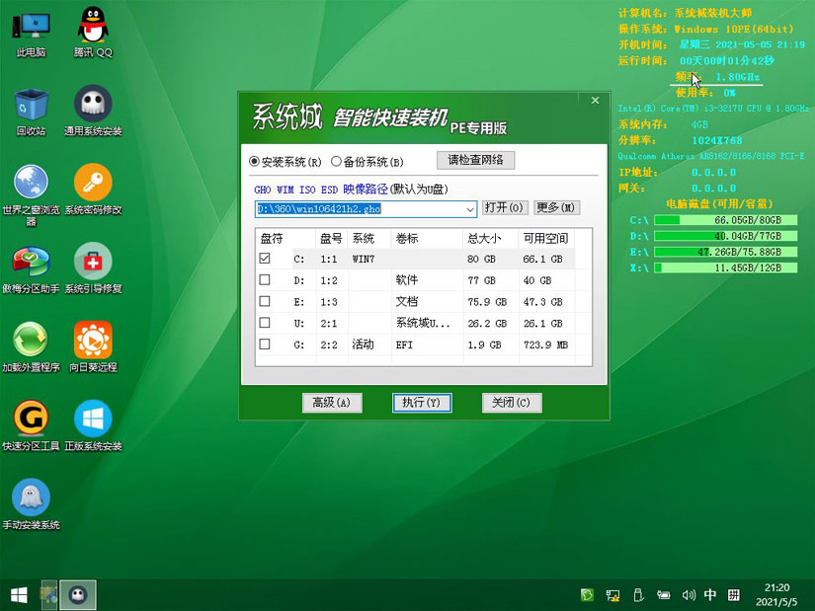
Task: Click the 请检查网络 button
Action: pos(475,160)
